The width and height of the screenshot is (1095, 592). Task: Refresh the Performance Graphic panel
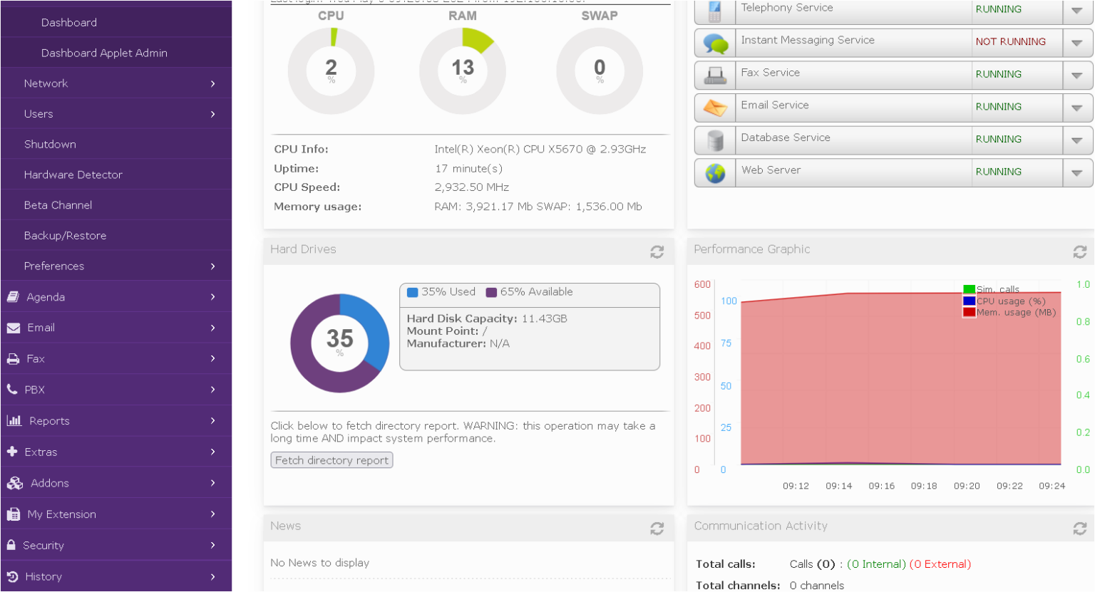click(1079, 251)
